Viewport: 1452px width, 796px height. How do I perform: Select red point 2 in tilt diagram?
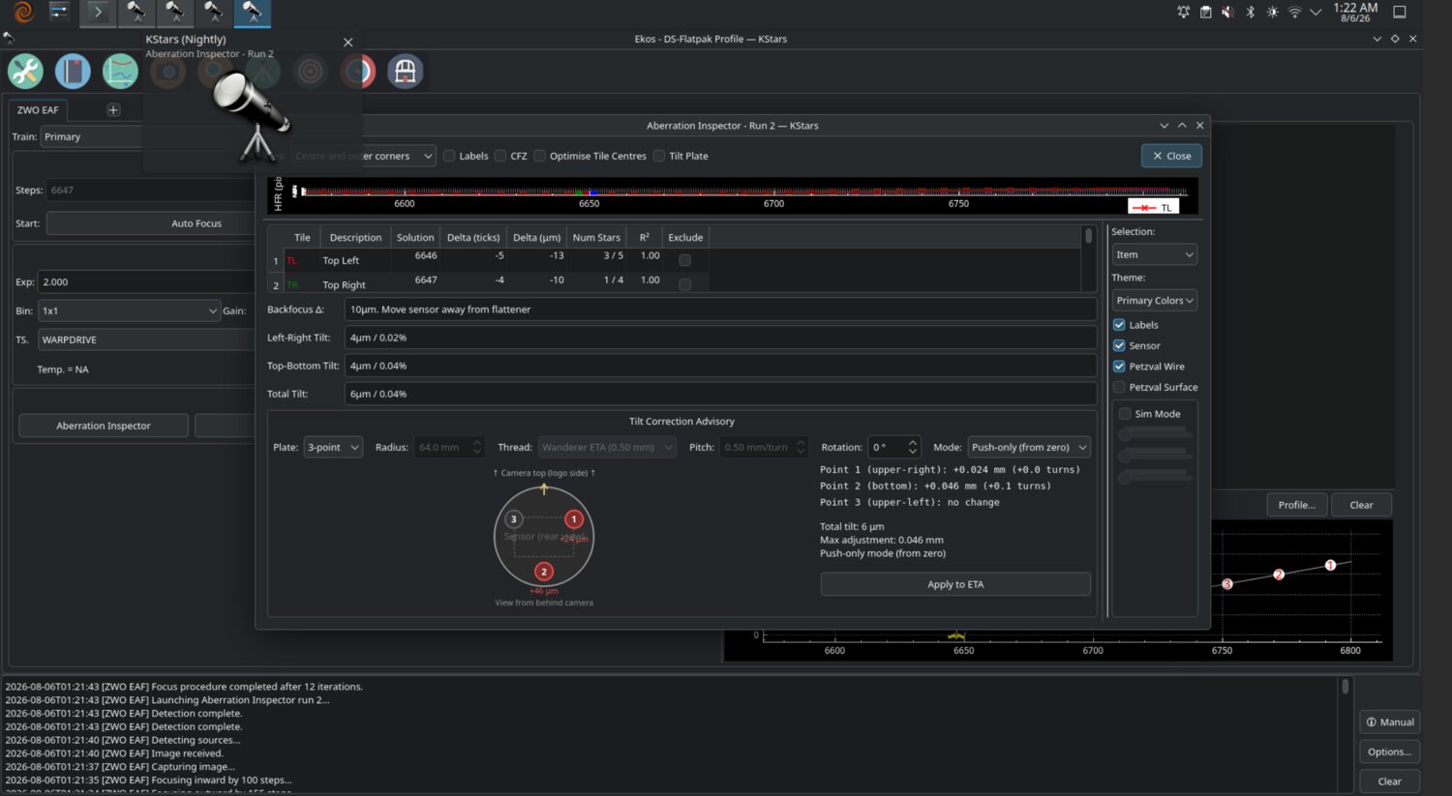coord(544,572)
